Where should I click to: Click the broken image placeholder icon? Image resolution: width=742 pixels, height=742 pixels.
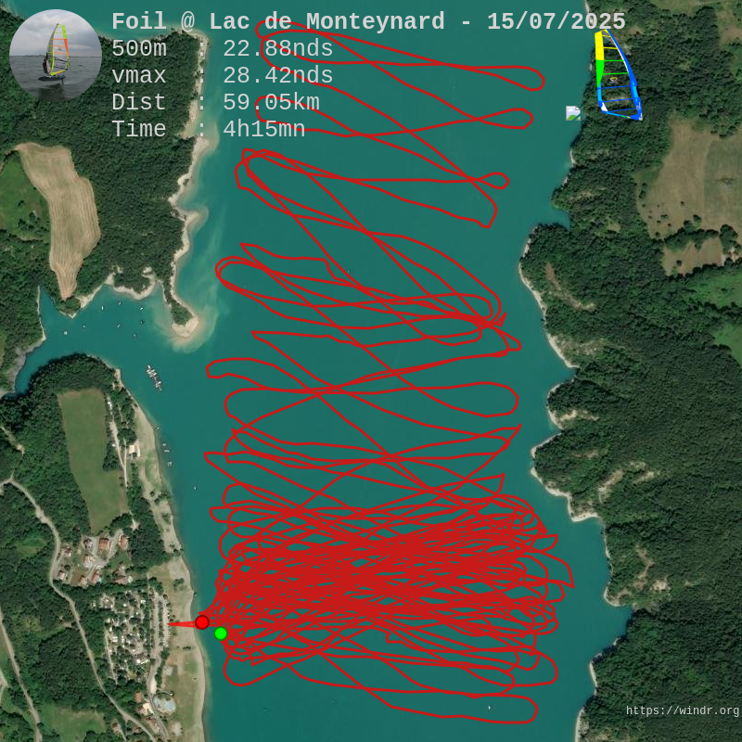[573, 113]
